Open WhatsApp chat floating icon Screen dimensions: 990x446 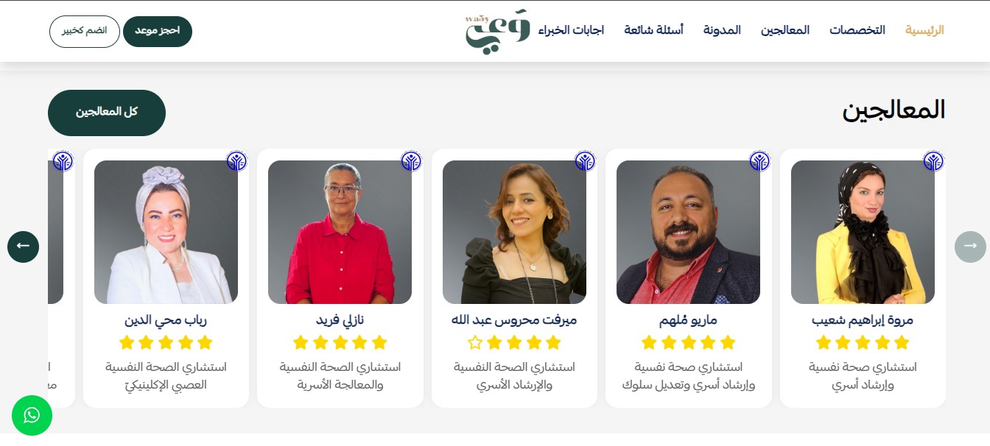[32, 415]
